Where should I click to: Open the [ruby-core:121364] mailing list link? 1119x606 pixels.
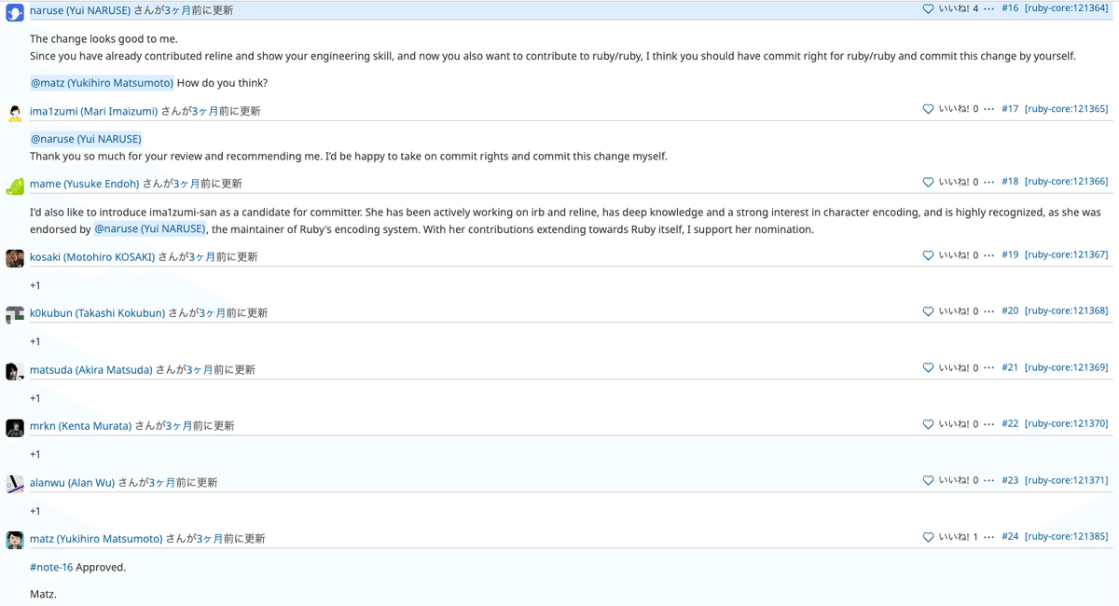tap(1066, 8)
